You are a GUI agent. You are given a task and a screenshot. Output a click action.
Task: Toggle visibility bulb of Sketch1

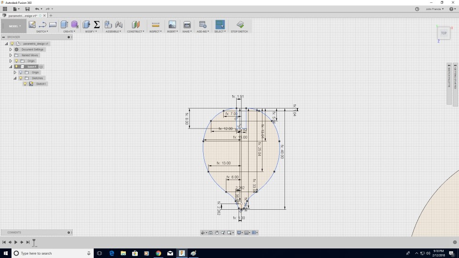pyautogui.click(x=25, y=84)
